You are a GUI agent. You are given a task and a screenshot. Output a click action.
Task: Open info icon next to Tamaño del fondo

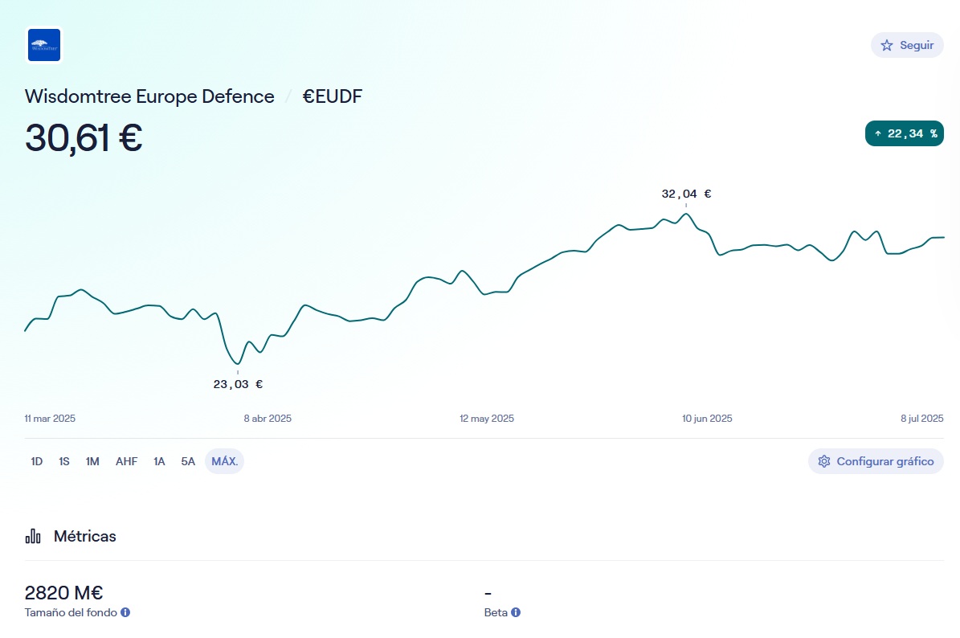click(x=125, y=612)
